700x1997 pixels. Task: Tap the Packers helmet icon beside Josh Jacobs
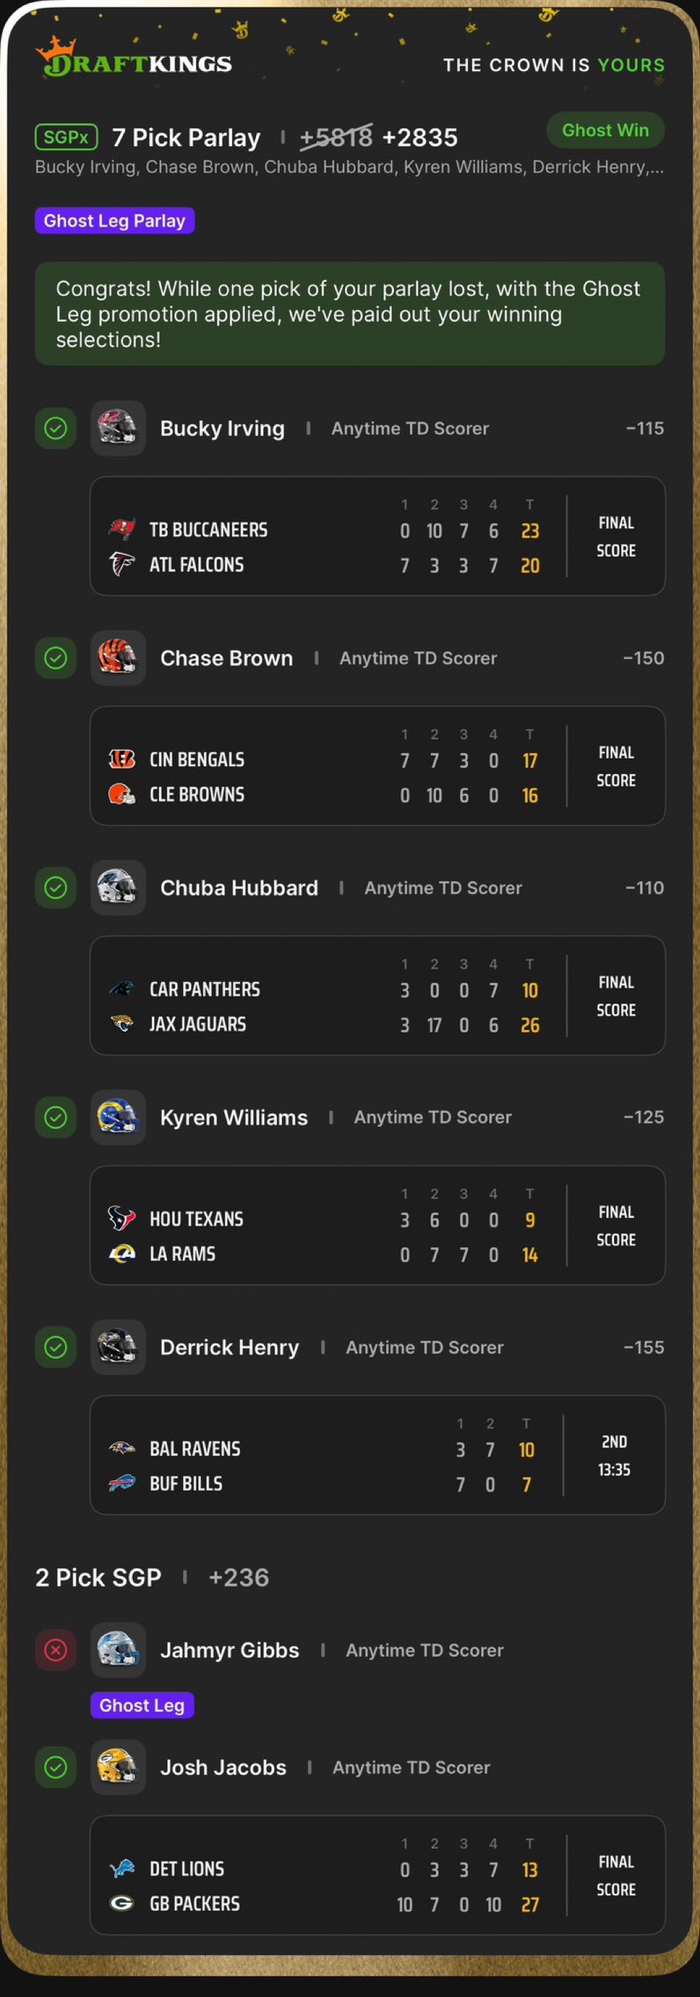(118, 1768)
